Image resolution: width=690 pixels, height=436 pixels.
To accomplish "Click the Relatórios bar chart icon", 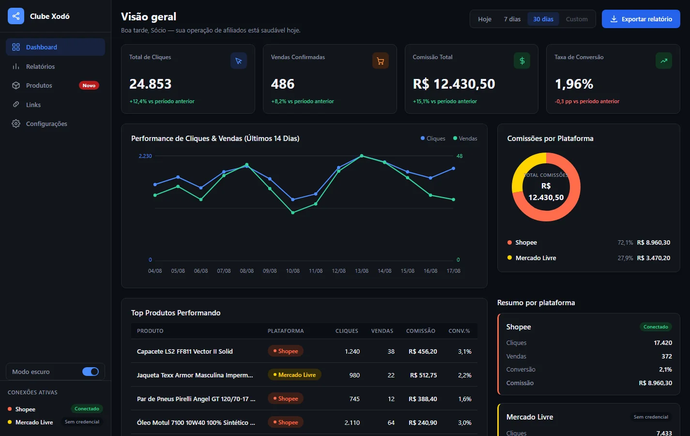I will coord(16,66).
